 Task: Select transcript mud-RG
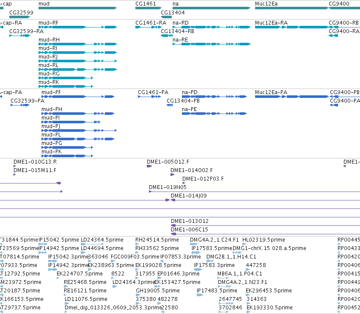pos(66,78)
